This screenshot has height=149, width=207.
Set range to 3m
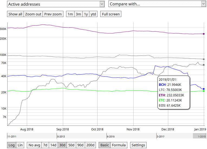tap(78, 14)
